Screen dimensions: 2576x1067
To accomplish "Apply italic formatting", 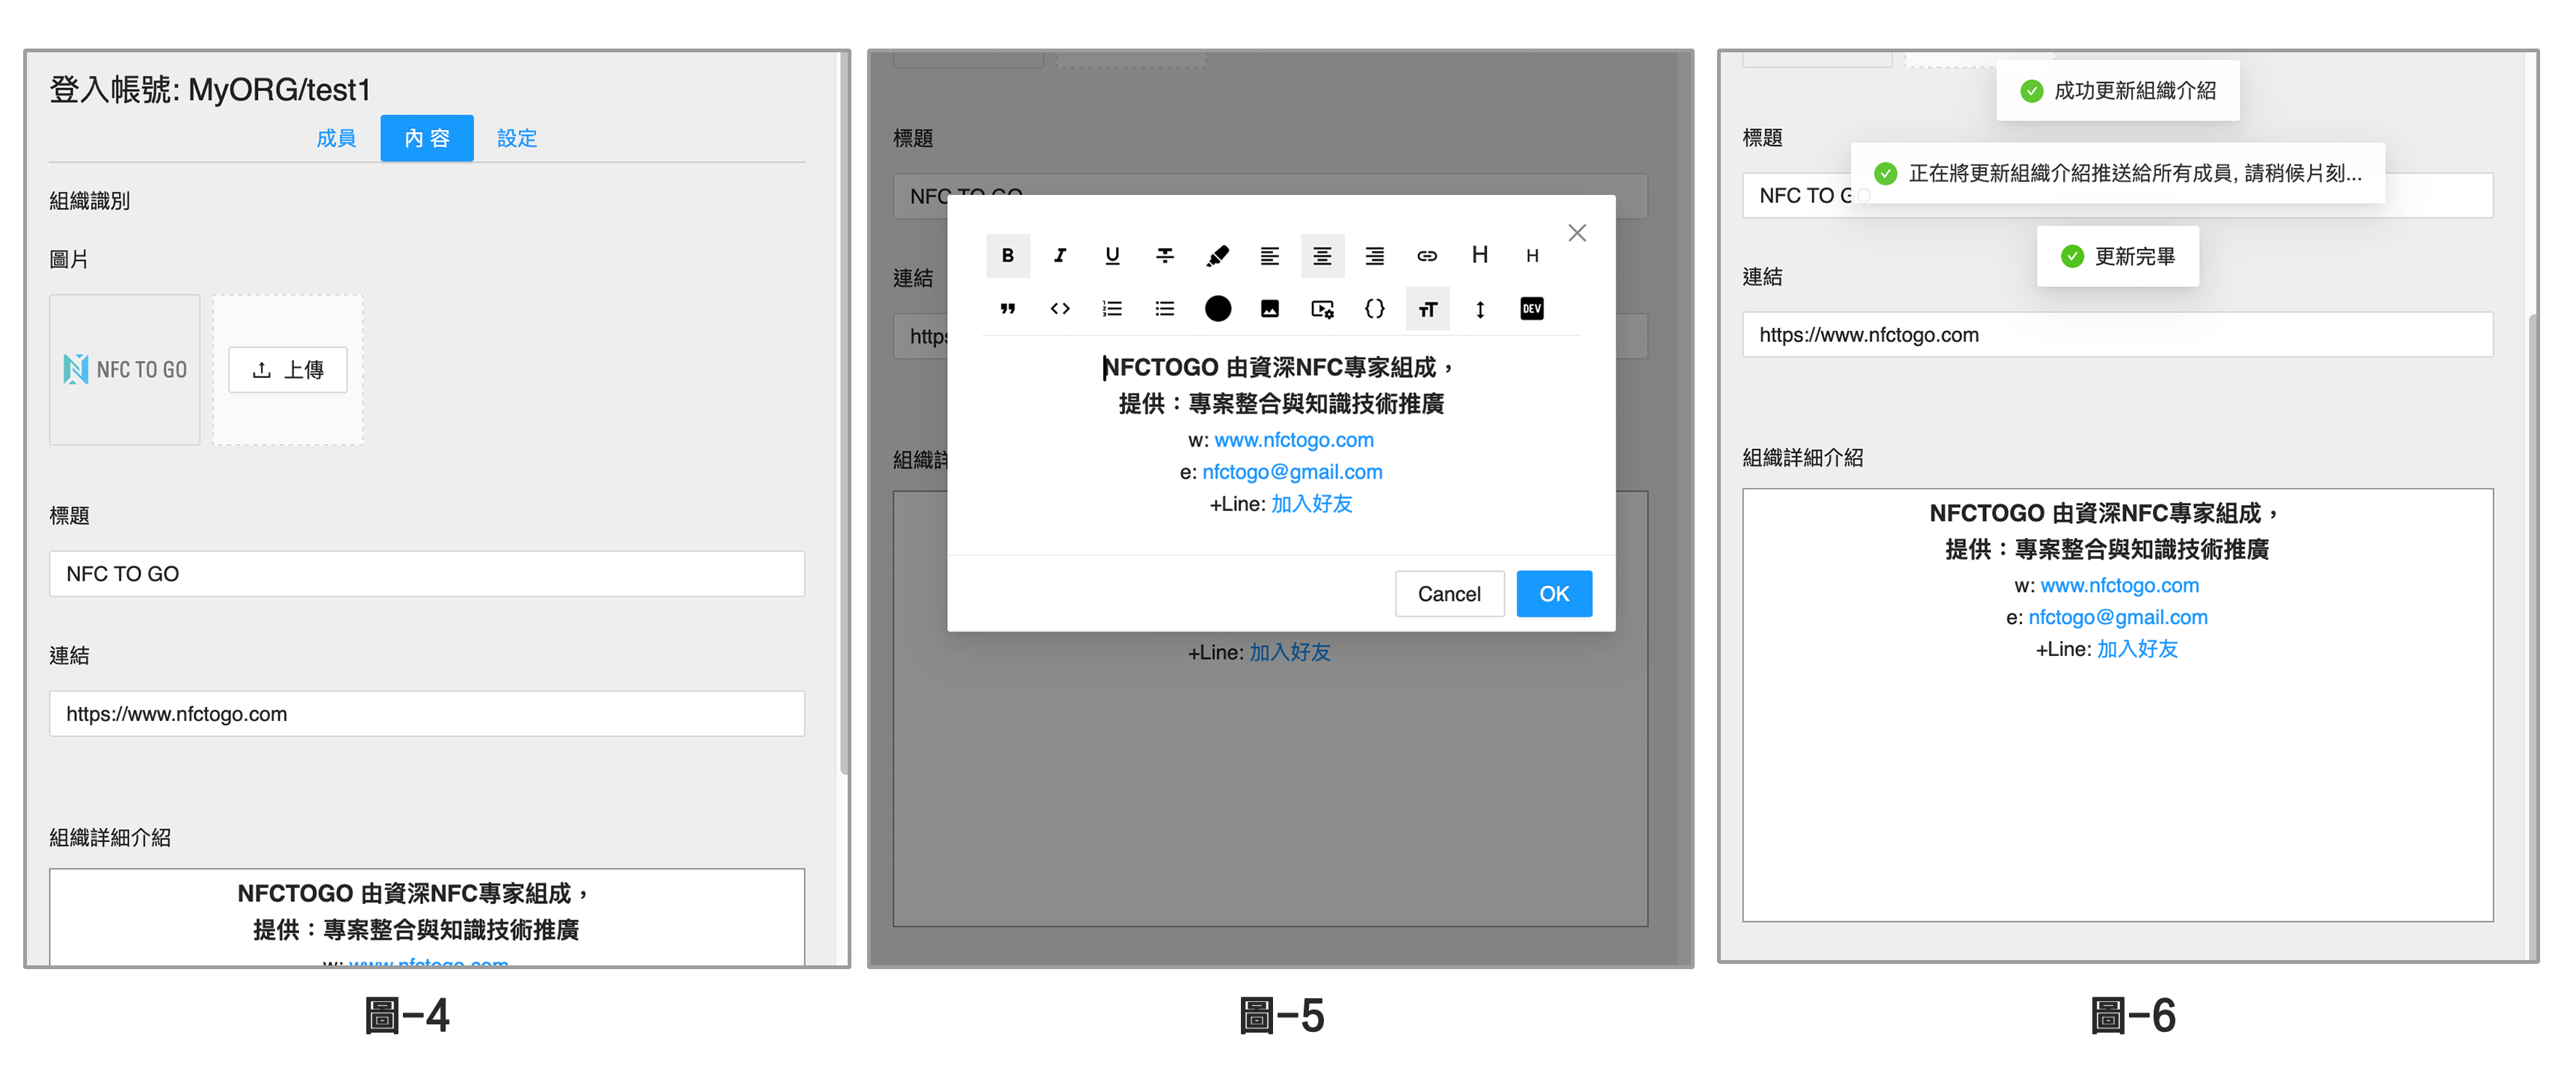I will [x=1060, y=256].
